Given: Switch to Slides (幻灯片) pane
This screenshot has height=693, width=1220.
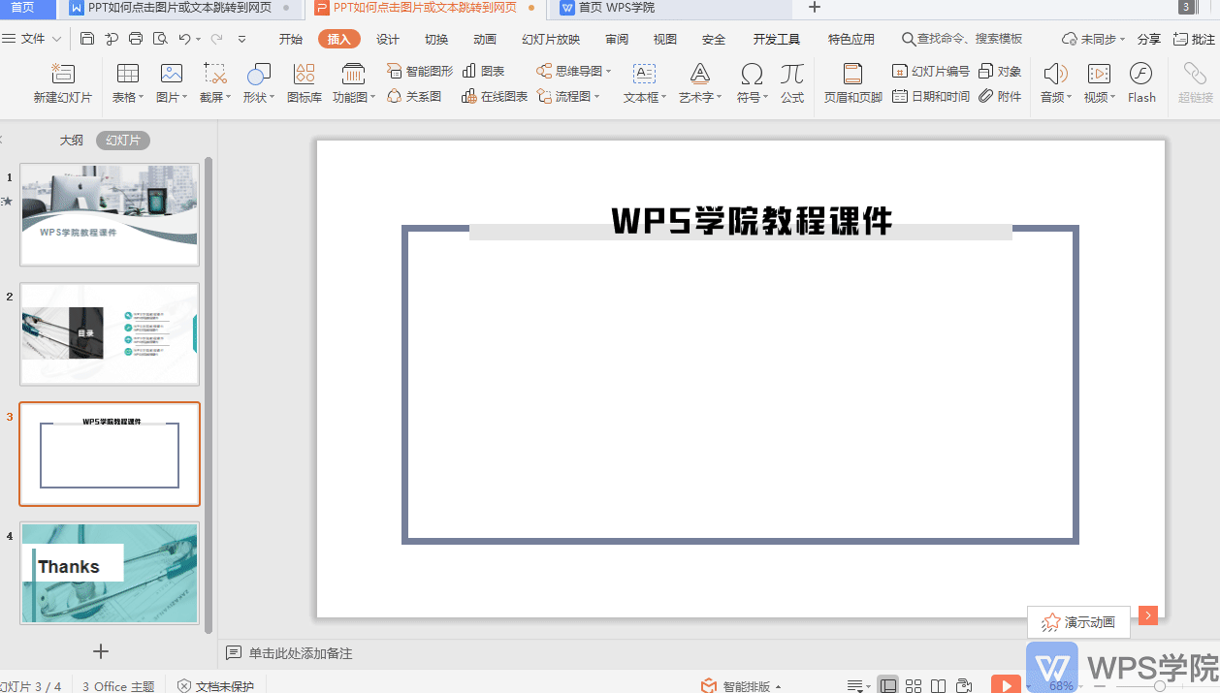Looking at the screenshot, I should point(123,141).
